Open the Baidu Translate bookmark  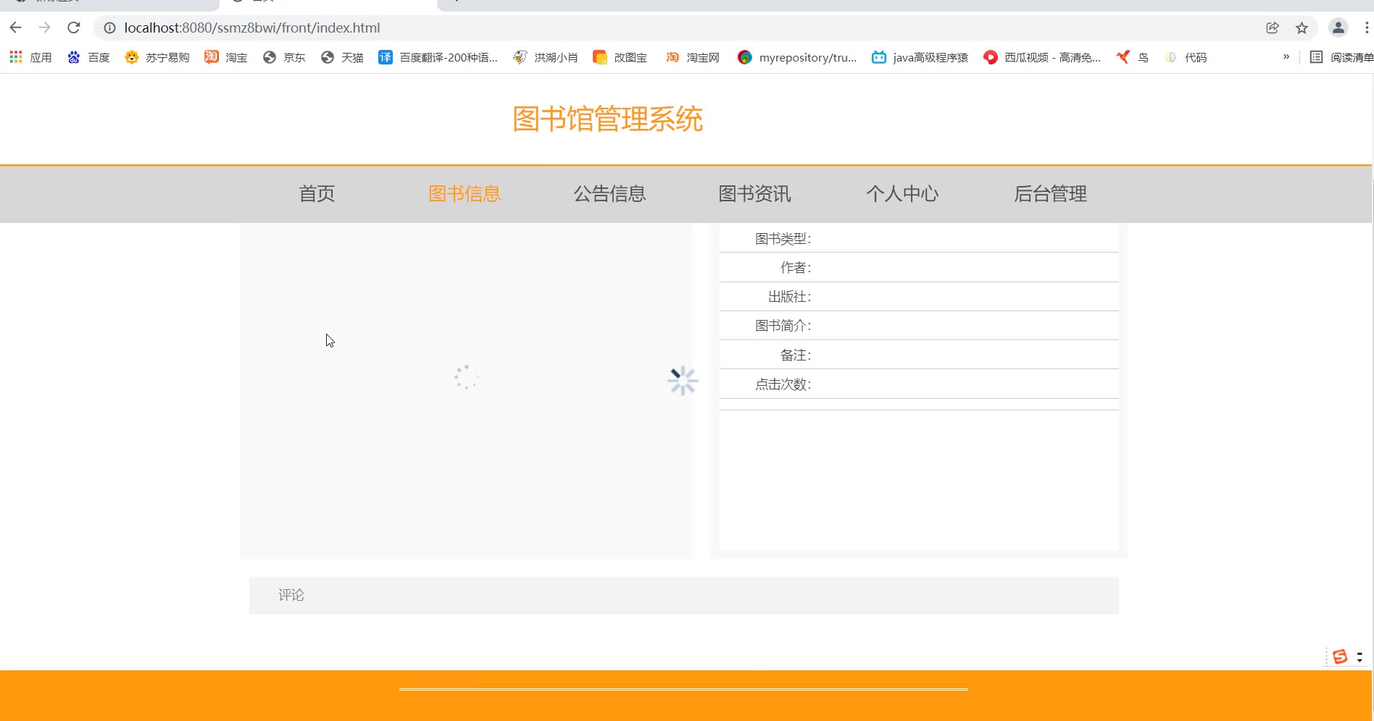[438, 57]
